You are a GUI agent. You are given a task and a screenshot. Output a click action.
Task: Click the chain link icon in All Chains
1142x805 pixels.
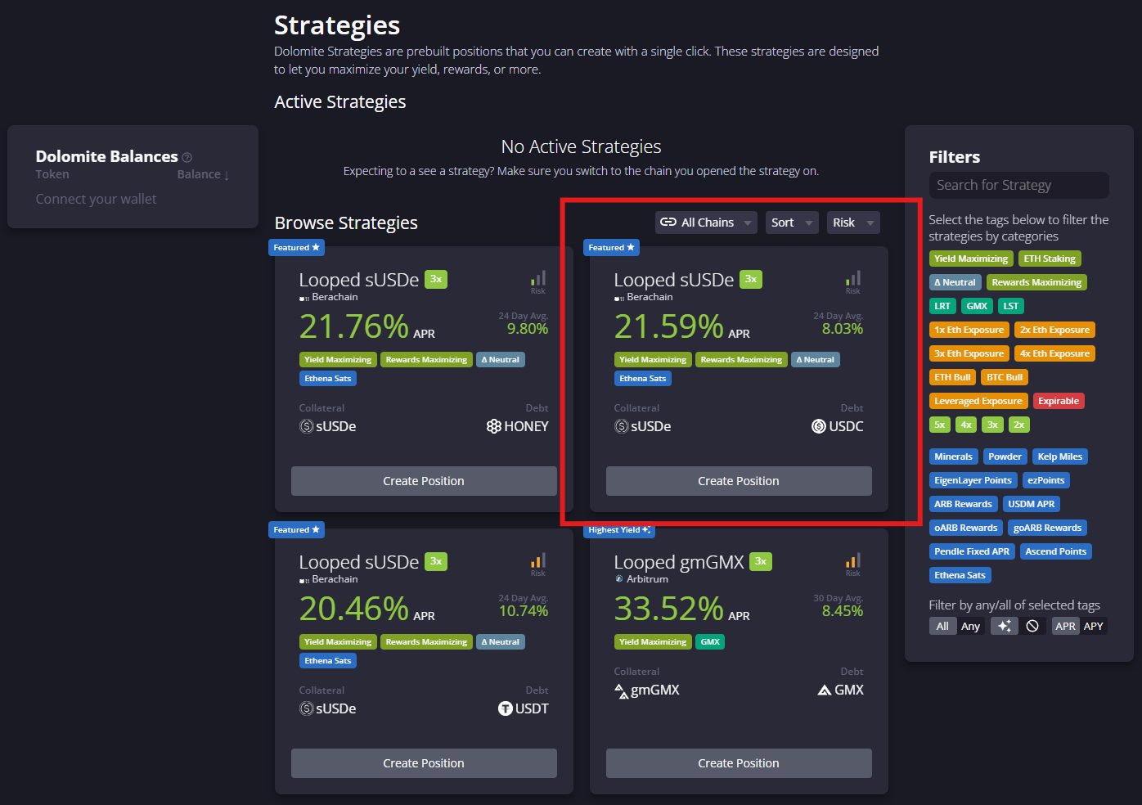(668, 223)
